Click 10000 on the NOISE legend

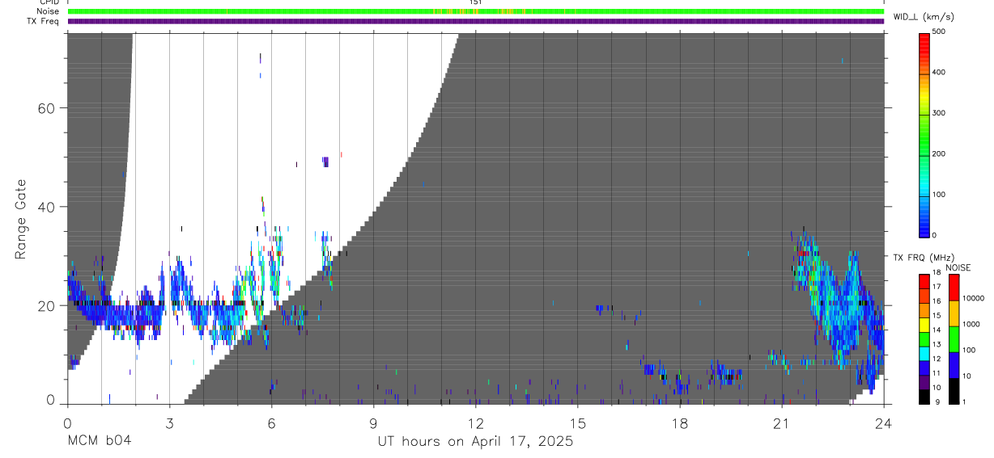click(x=974, y=298)
